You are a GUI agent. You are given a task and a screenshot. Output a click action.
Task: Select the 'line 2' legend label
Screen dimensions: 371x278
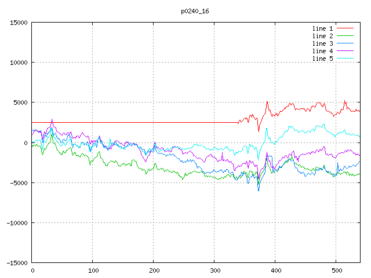[322, 36]
